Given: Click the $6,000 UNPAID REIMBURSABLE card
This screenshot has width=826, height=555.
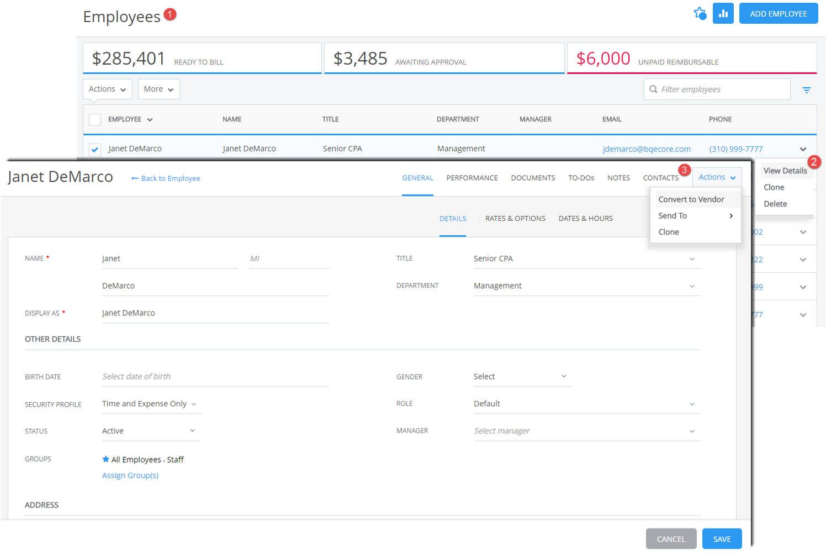Looking at the screenshot, I should [x=692, y=58].
